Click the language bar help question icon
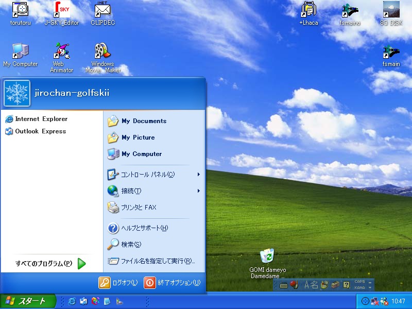Screen dimensions: 412x309 coord(346,285)
